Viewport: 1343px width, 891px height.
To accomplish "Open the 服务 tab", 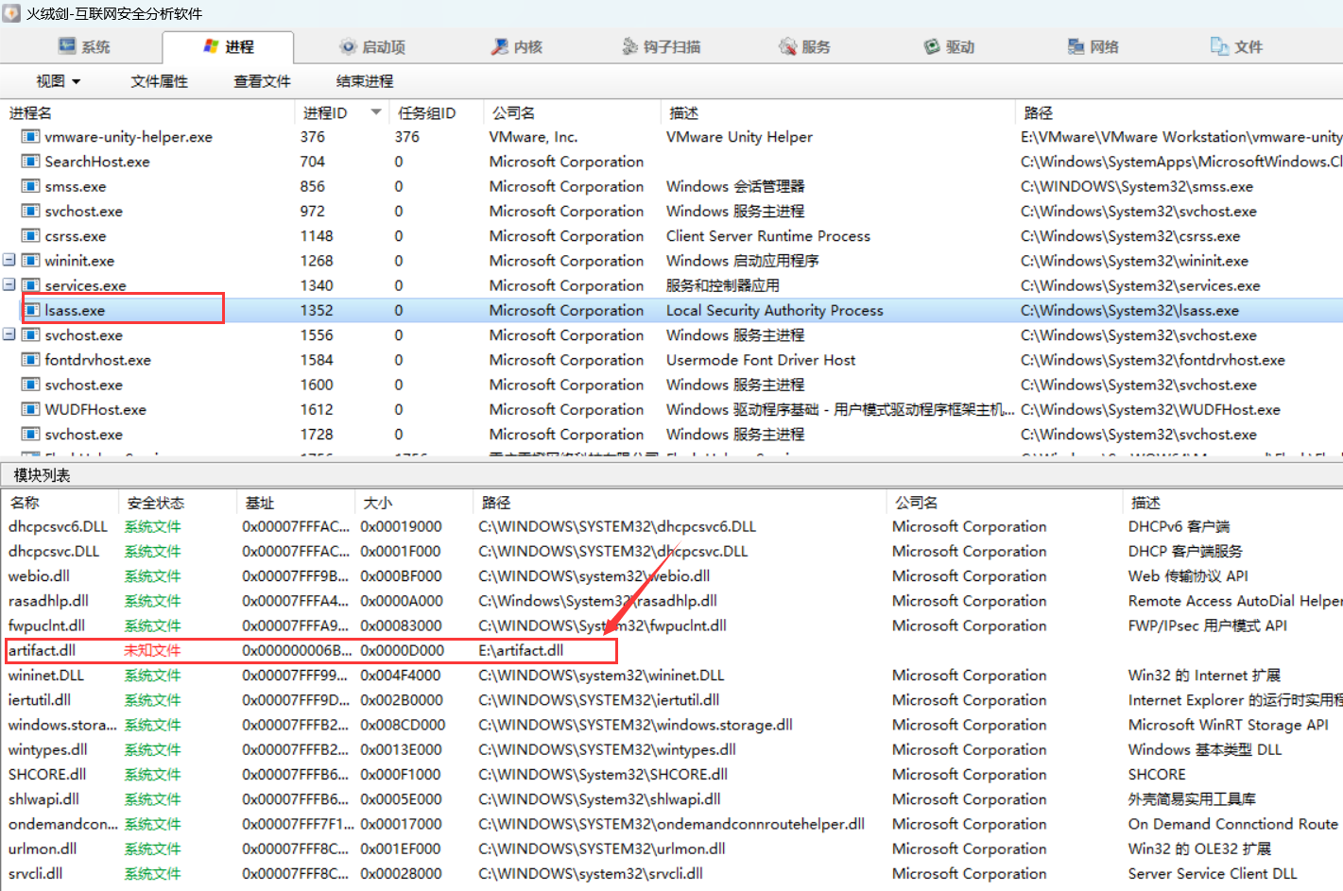I will 804,46.
